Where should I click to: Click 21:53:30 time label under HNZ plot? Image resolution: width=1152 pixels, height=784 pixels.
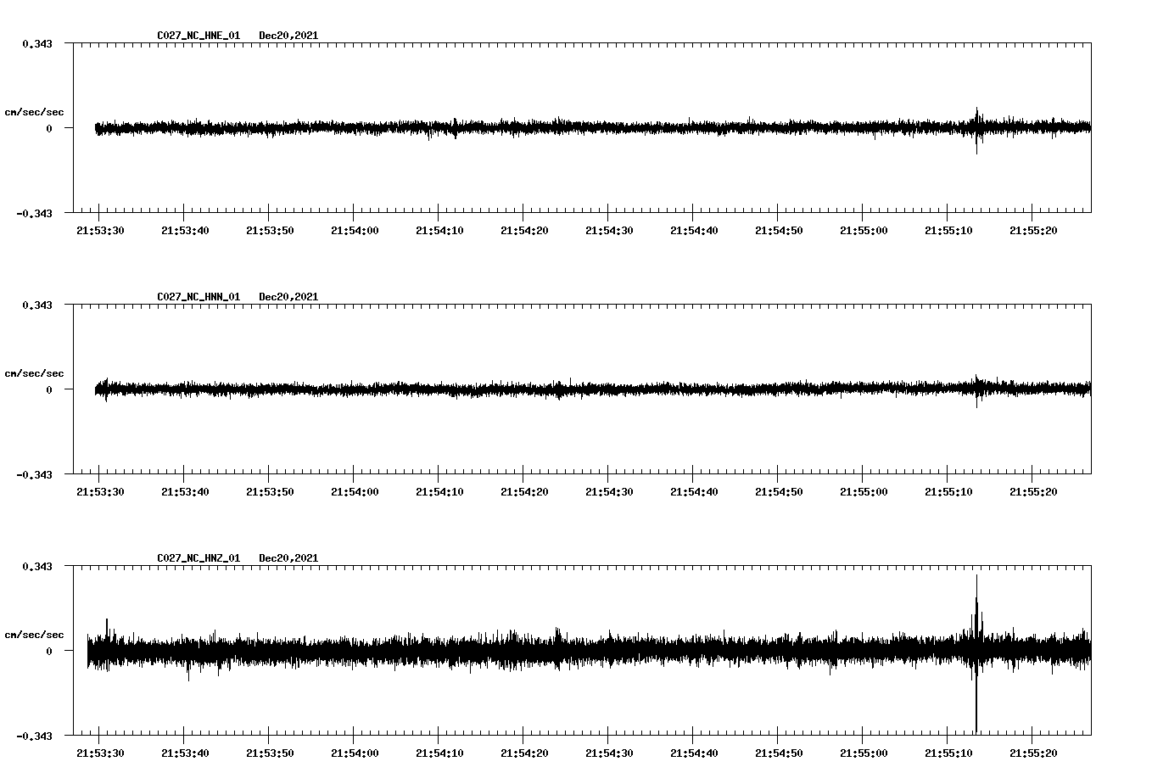click(x=100, y=753)
